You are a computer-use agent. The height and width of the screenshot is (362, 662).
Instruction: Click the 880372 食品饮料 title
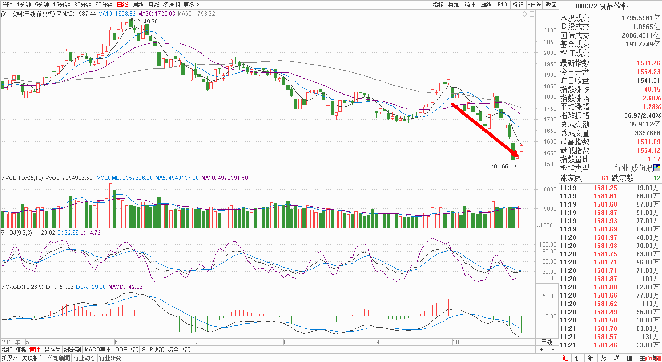[602, 6]
